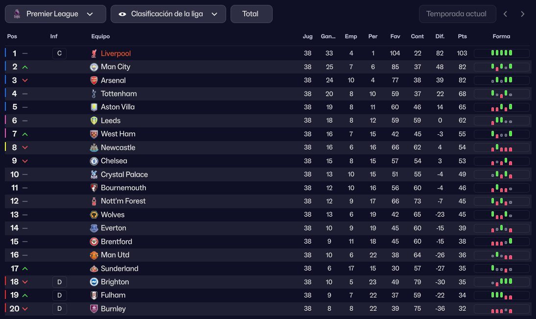Open the Premier League competition dropdown
The width and height of the screenshot is (536, 319).
[55, 14]
